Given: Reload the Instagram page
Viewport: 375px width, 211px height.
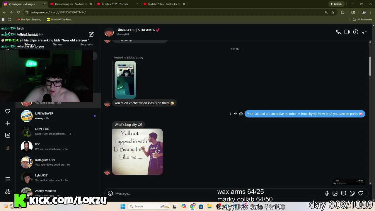Looking at the screenshot, I should click(x=18, y=12).
